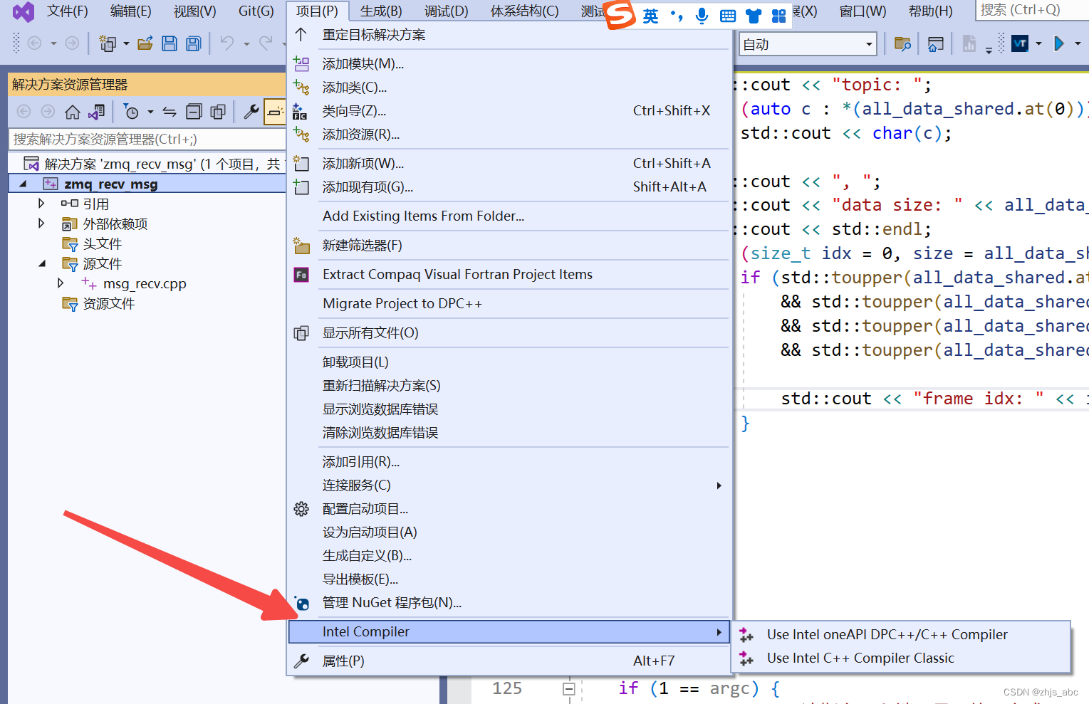Click the save all icon
This screenshot has width=1089, height=704.
click(194, 44)
